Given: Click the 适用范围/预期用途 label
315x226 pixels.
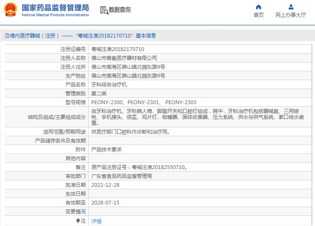Looking at the screenshot, I should pos(65,132).
